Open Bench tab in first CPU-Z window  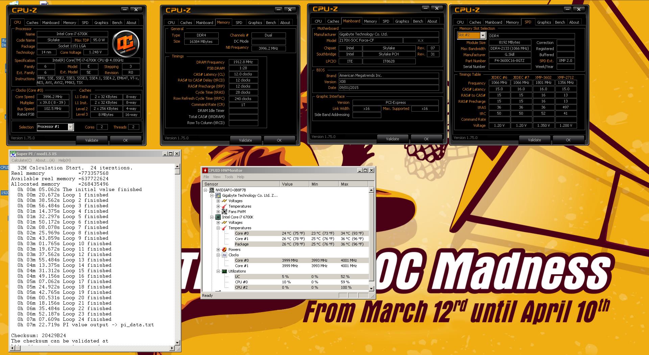[x=117, y=23]
